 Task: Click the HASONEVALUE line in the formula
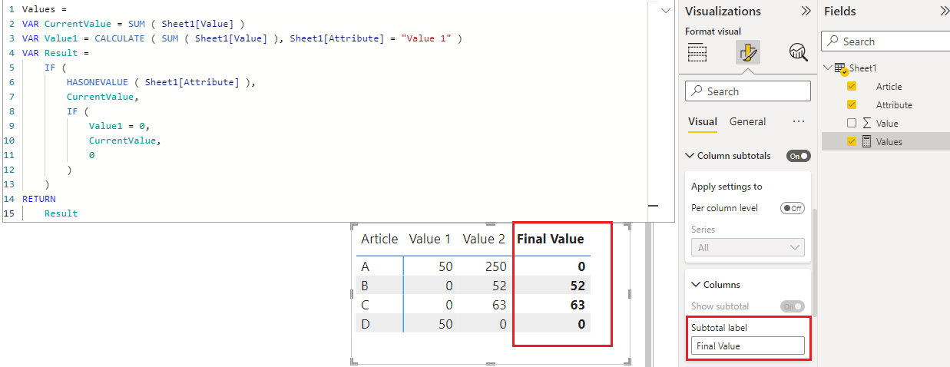click(x=161, y=82)
